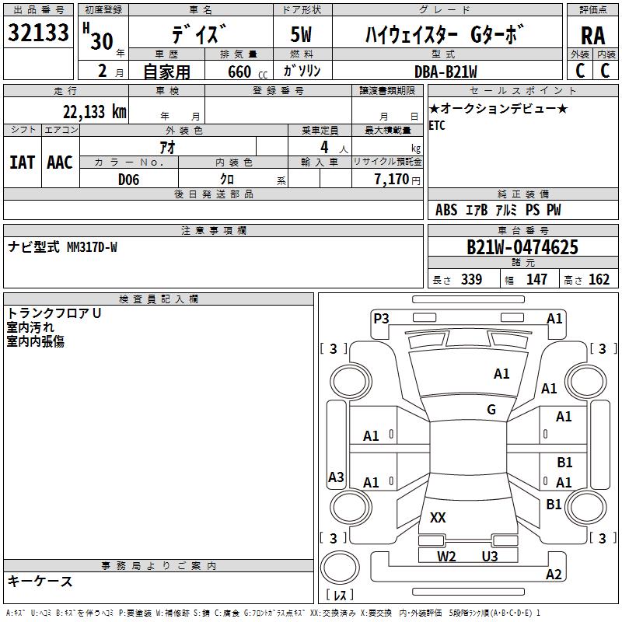
Task: Select chassis number B21W-0474625
Action: point(522,247)
